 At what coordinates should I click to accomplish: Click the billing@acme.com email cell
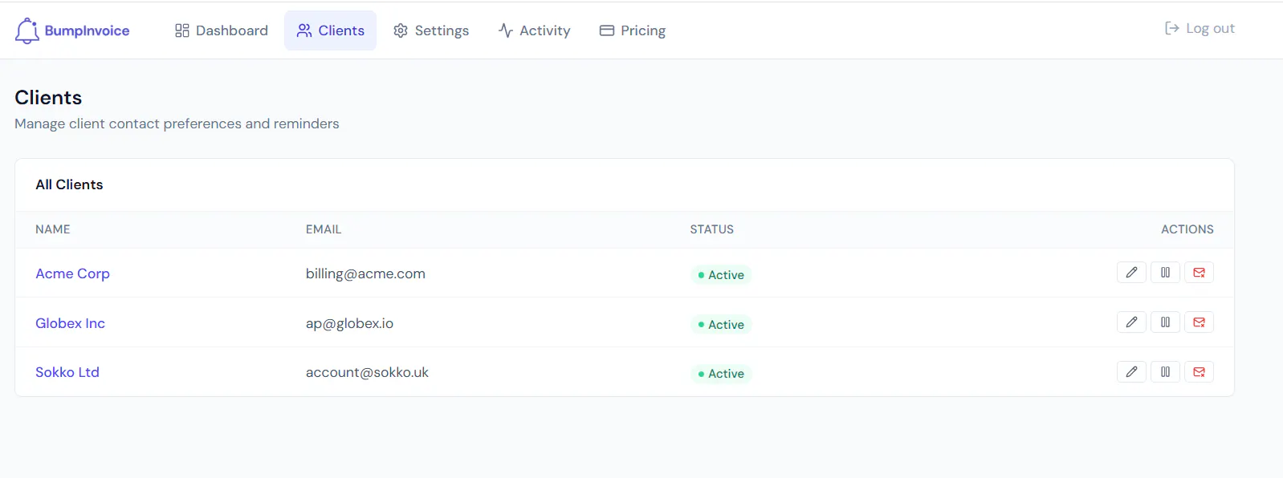click(x=365, y=273)
